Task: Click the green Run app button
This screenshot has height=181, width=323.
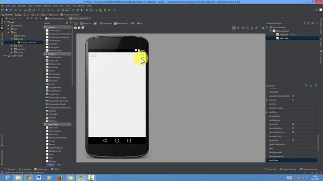Action: pyautogui.click(x=73, y=10)
